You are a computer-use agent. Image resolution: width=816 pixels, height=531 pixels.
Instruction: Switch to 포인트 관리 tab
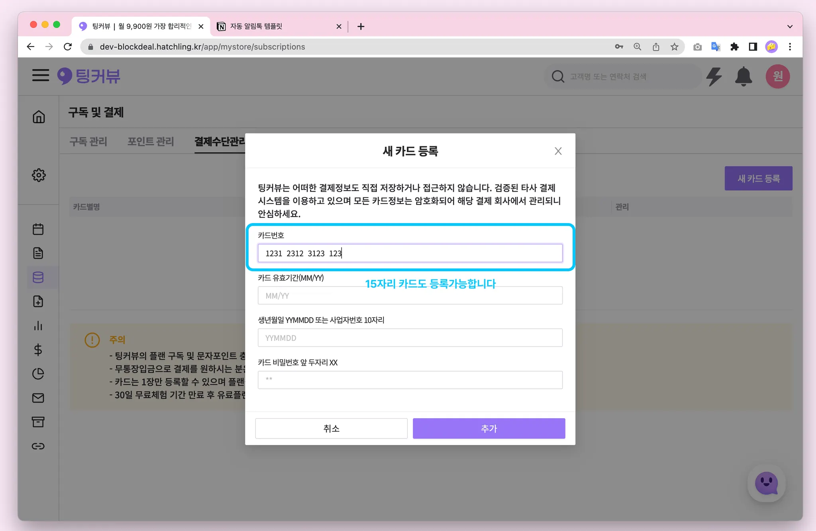click(x=151, y=141)
